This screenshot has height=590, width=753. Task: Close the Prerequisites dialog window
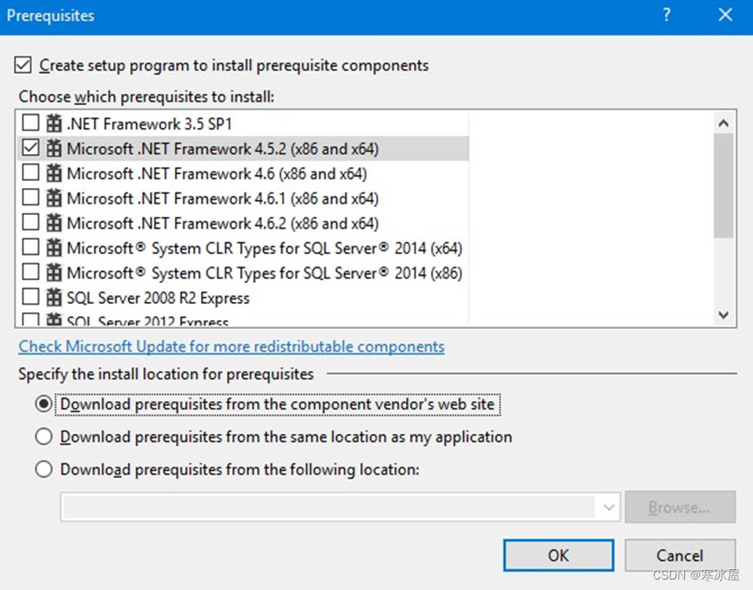[725, 16]
